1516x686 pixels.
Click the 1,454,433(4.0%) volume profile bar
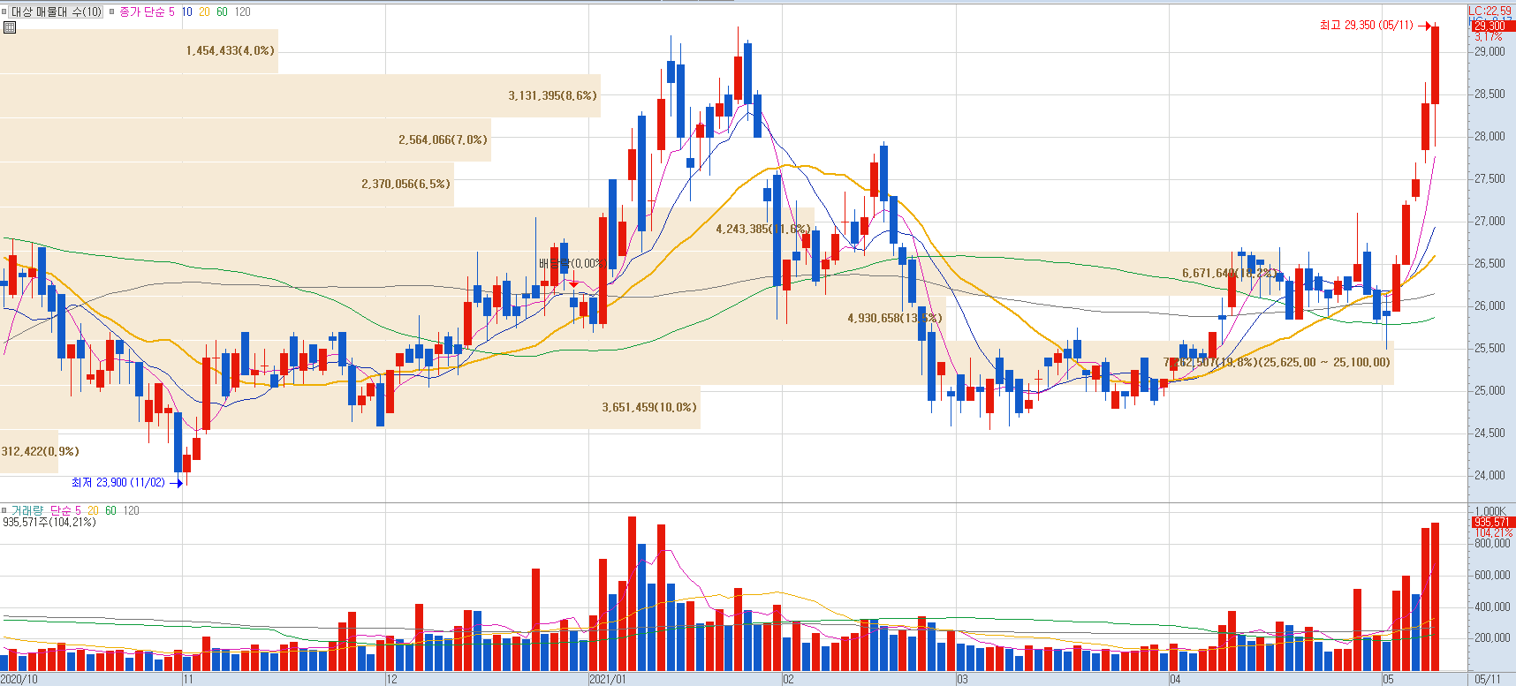coord(139,51)
